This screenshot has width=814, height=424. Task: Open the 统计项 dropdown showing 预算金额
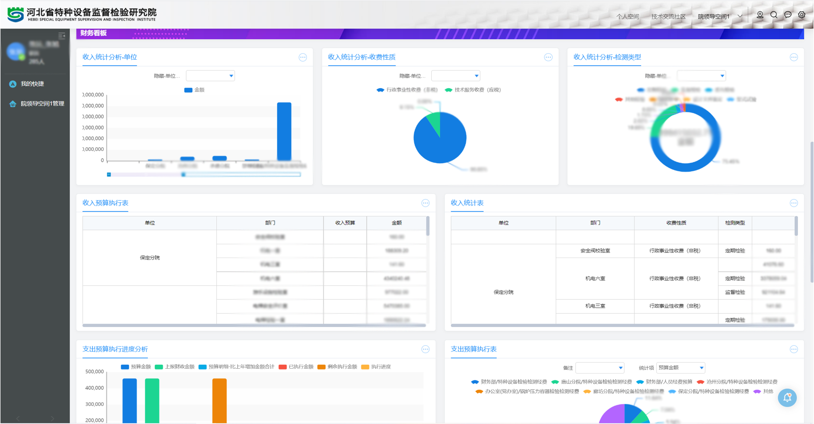coord(681,368)
